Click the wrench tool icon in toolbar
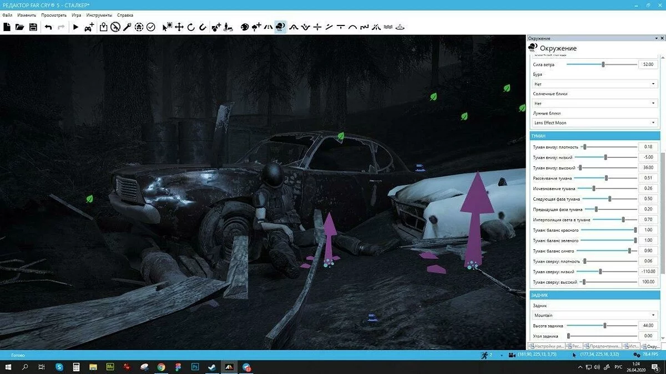 (127, 27)
